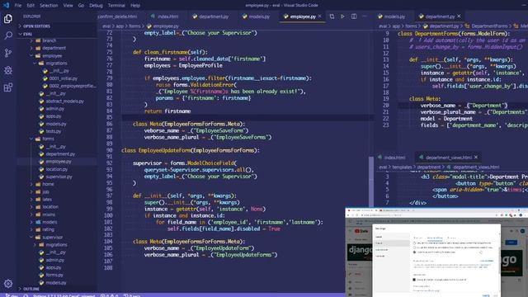Click the Run Python File play icon

point(342,16)
